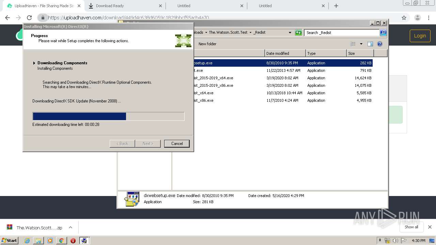Select the 4,955 KB _x86.exe file
Image resolution: width=436 pixels, height=245 pixels.
point(272,100)
